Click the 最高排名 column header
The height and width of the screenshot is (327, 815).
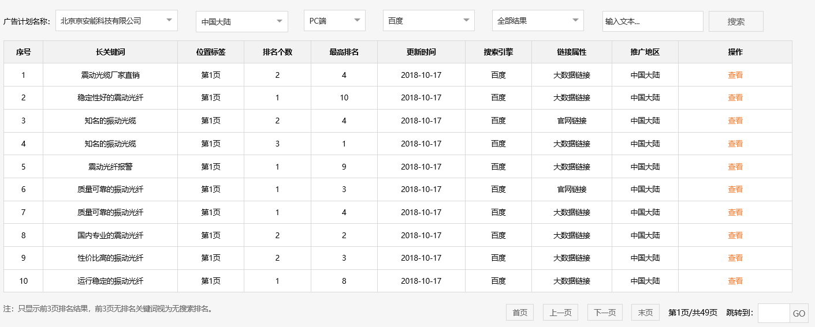(x=344, y=52)
